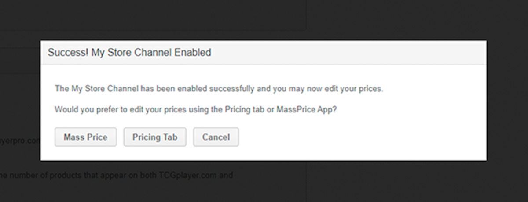Click the empty header bar area right of title

pyautogui.click(x=348, y=53)
